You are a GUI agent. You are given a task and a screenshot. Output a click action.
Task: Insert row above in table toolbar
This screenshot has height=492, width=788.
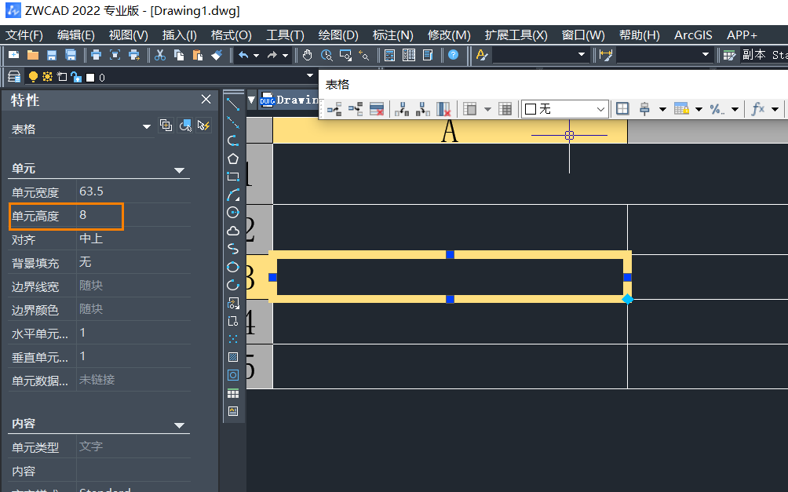click(334, 108)
